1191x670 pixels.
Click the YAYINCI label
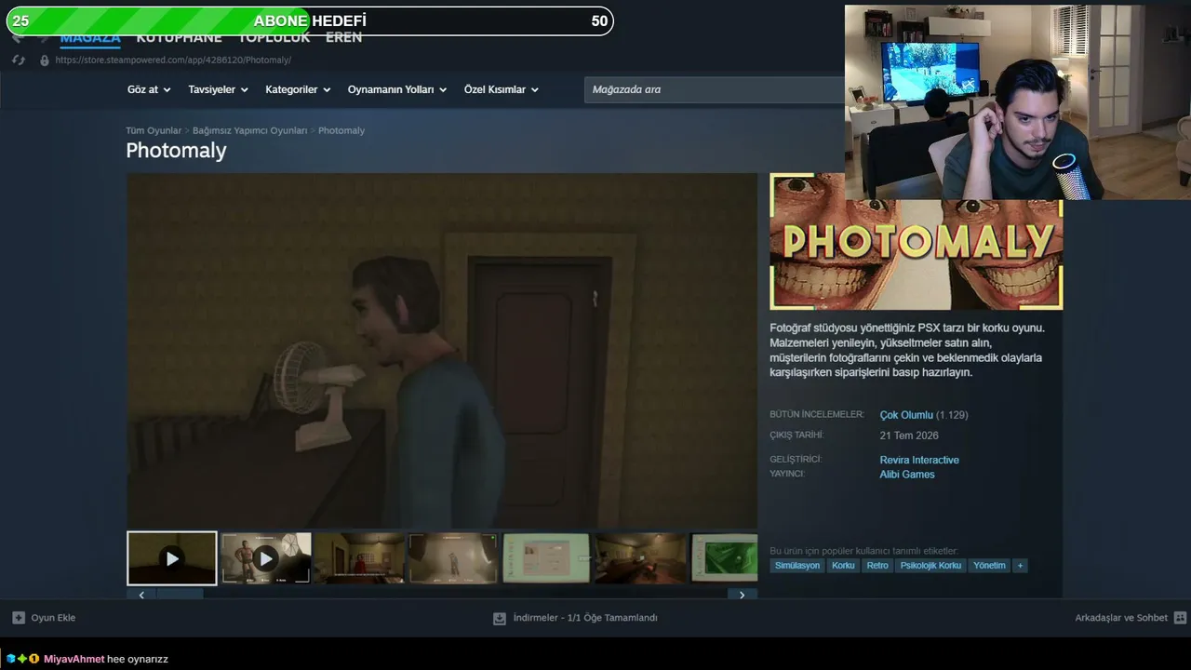tap(787, 474)
